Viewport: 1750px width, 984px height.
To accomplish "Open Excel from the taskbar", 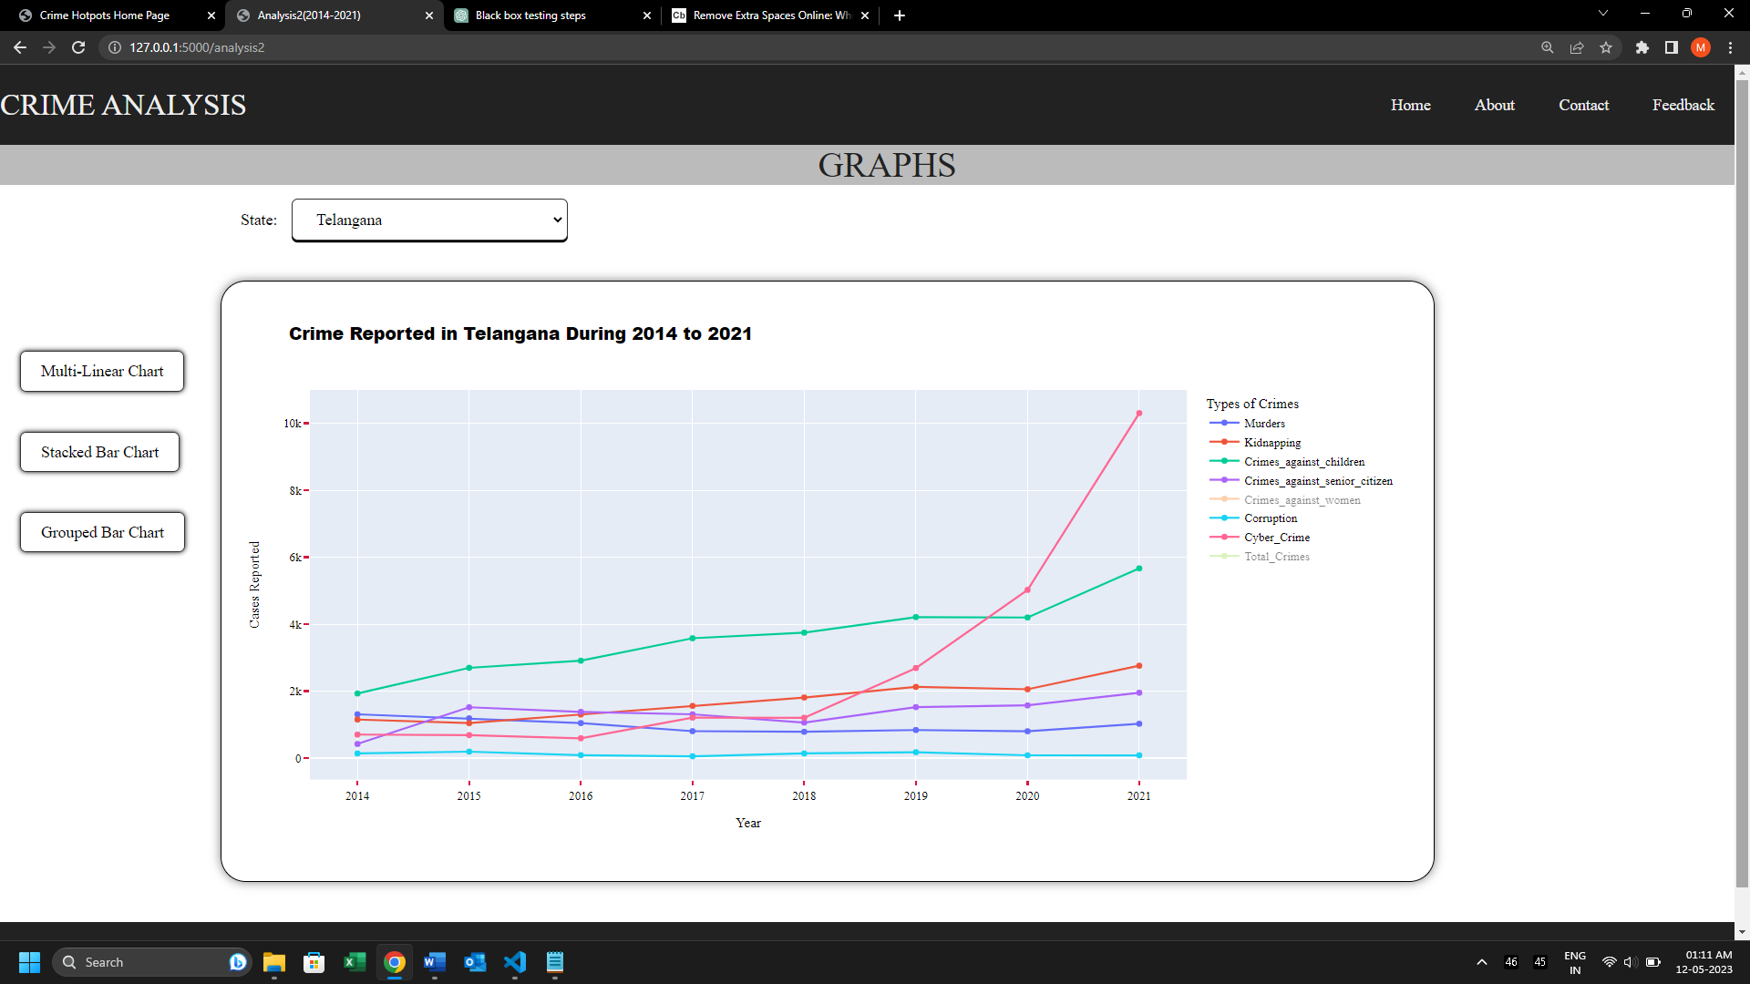I will pyautogui.click(x=354, y=962).
